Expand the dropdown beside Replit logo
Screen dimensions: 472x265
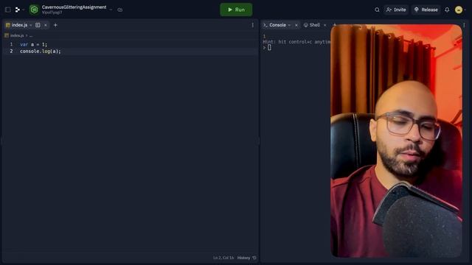(x=23, y=10)
